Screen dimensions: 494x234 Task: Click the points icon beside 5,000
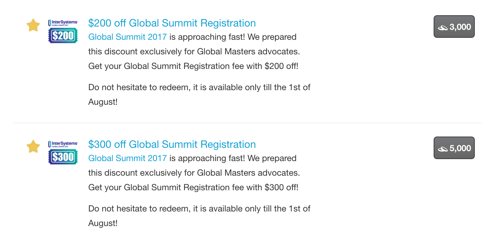coord(443,149)
